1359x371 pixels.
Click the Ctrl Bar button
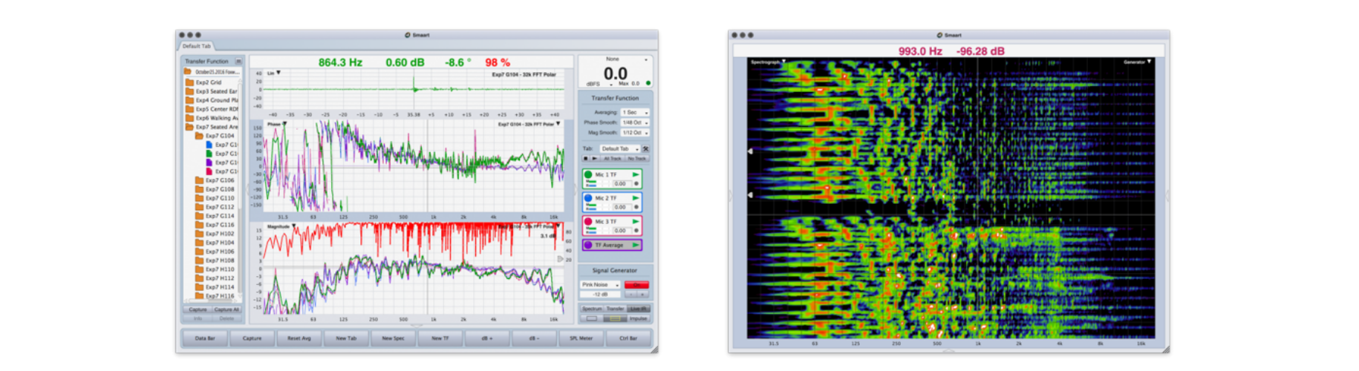(x=628, y=338)
